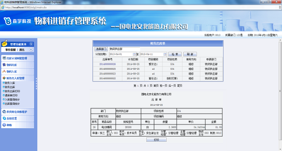Collapse the 管理功能菜单 panel chevron
The image size is (282, 151).
coord(31,44)
